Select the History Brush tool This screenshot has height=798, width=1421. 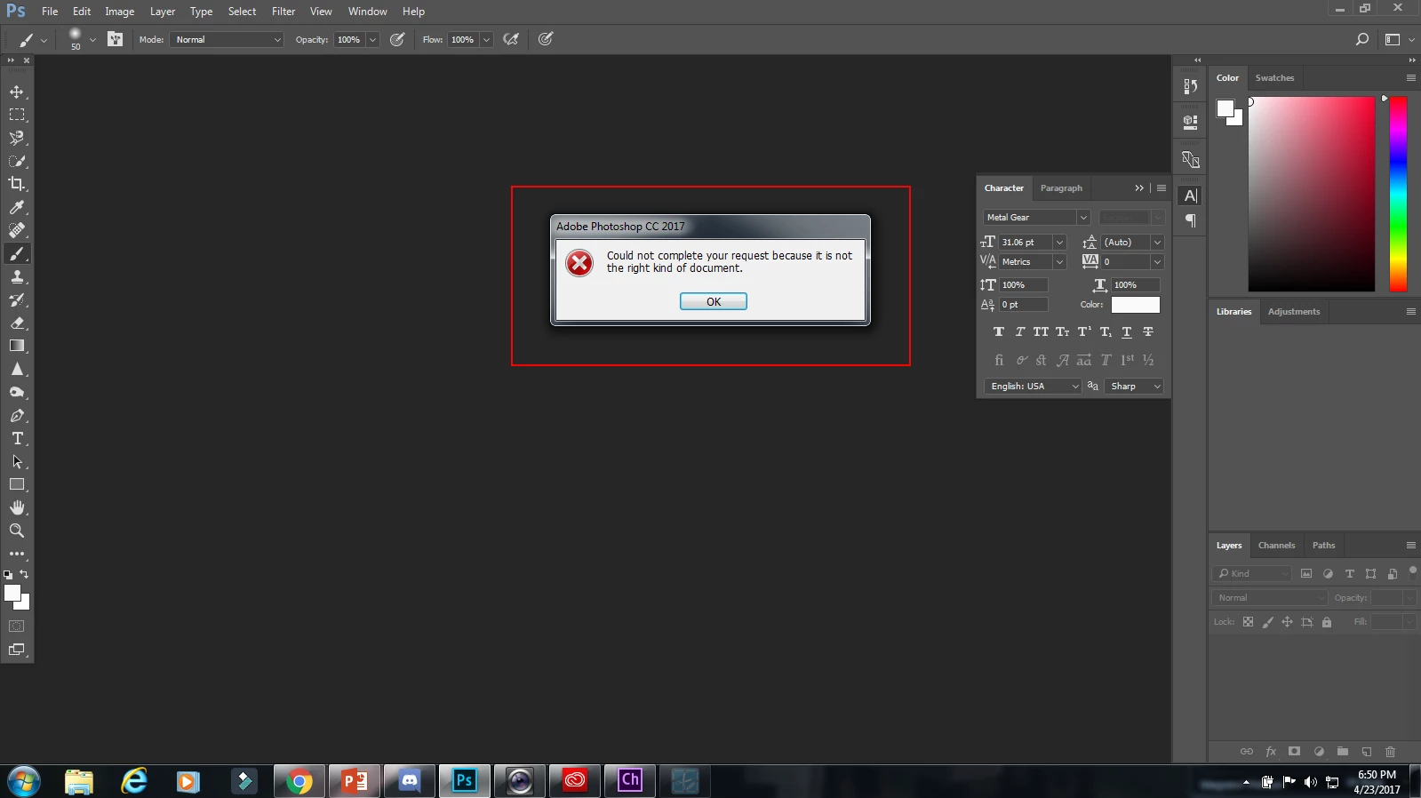[17, 299]
